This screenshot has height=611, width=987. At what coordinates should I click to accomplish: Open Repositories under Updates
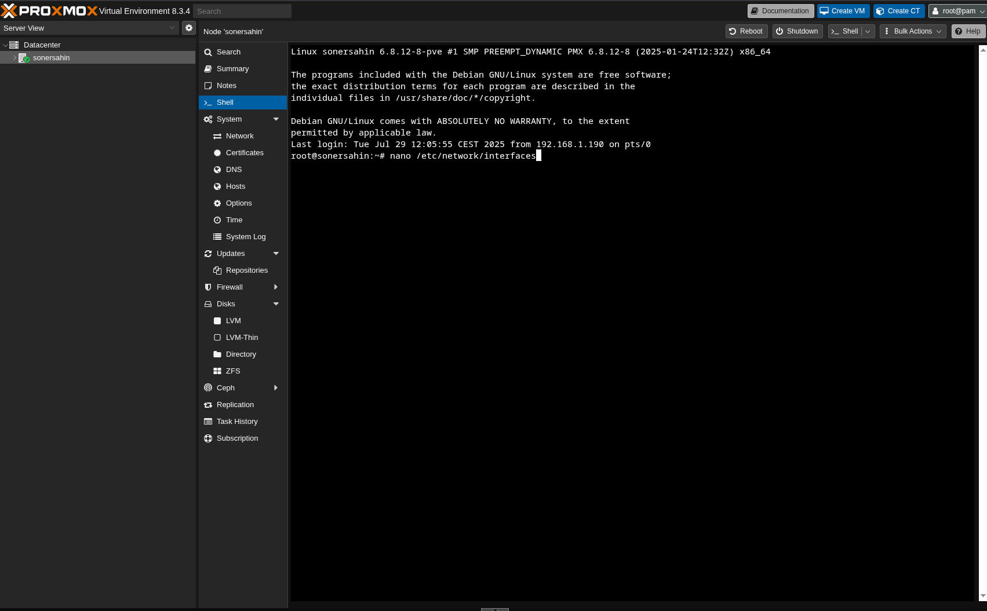[217, 270]
